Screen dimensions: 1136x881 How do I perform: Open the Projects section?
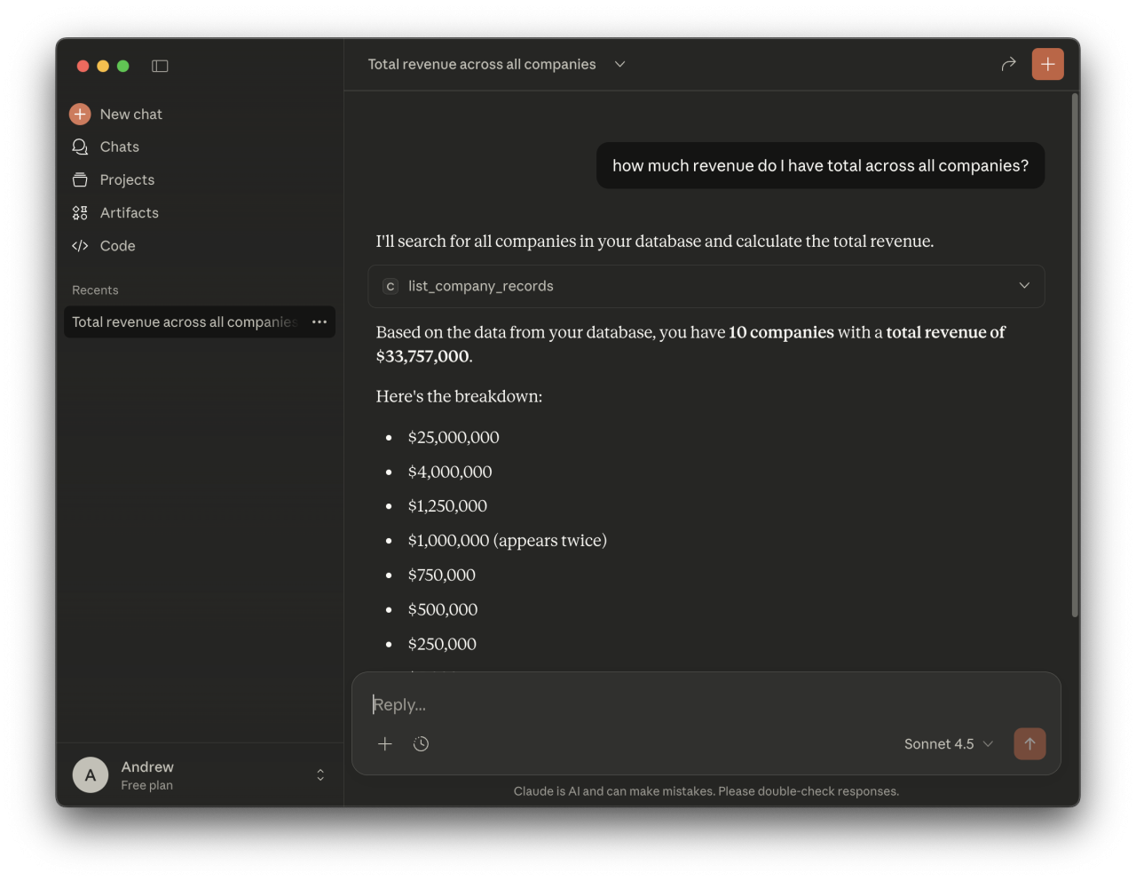pos(125,179)
